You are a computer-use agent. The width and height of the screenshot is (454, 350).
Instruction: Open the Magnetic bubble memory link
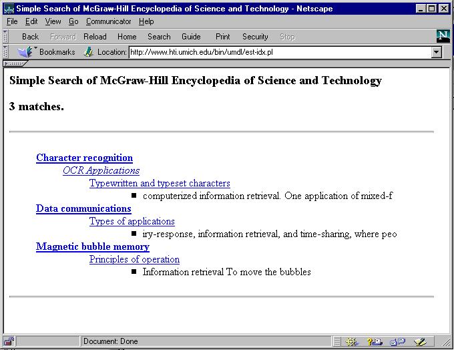point(93,246)
